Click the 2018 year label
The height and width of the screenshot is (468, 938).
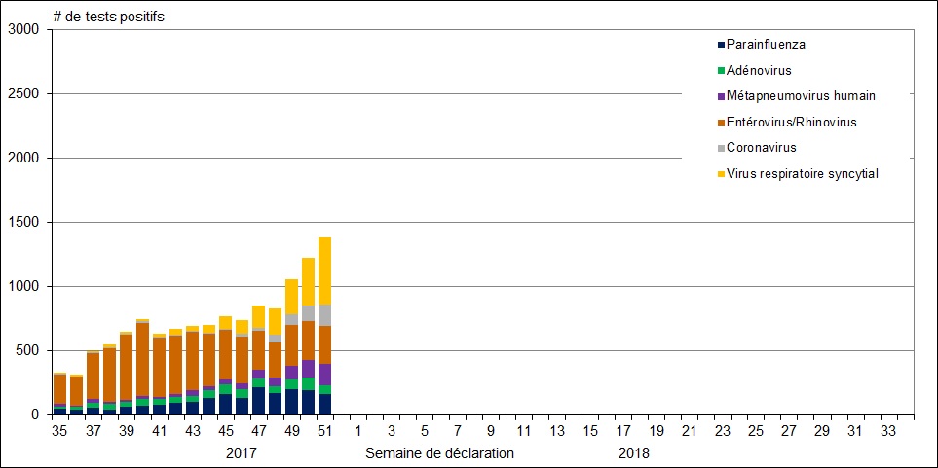click(x=633, y=453)
